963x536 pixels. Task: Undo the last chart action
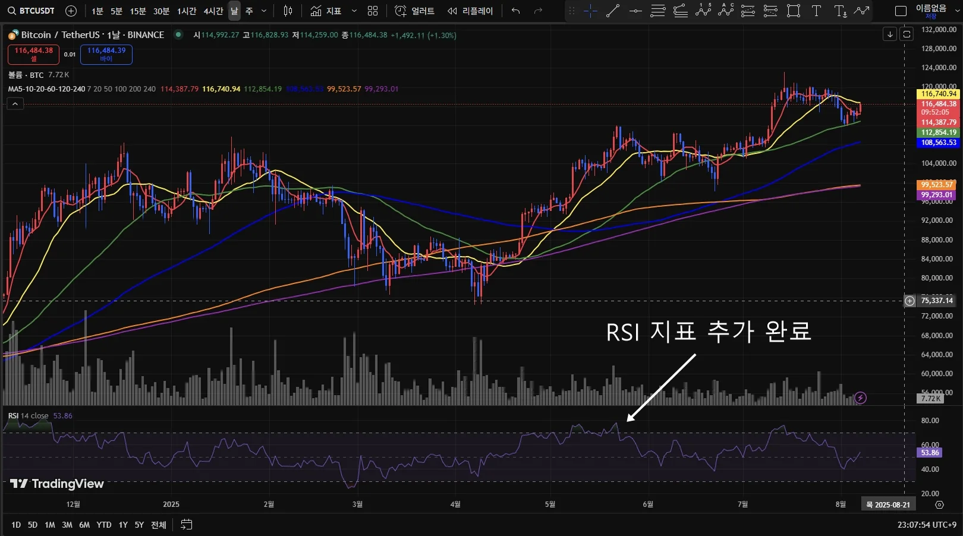pos(515,11)
